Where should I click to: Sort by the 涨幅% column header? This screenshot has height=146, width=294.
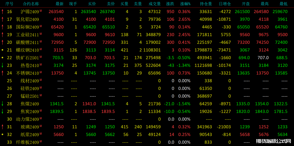pyautogui.click(x=185, y=4)
